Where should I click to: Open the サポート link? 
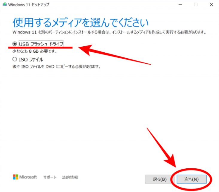coord(50,177)
